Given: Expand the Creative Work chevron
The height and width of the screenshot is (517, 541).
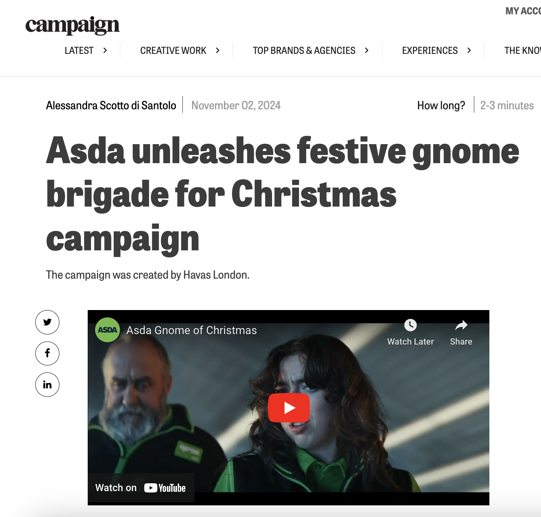Looking at the screenshot, I should pyautogui.click(x=218, y=50).
